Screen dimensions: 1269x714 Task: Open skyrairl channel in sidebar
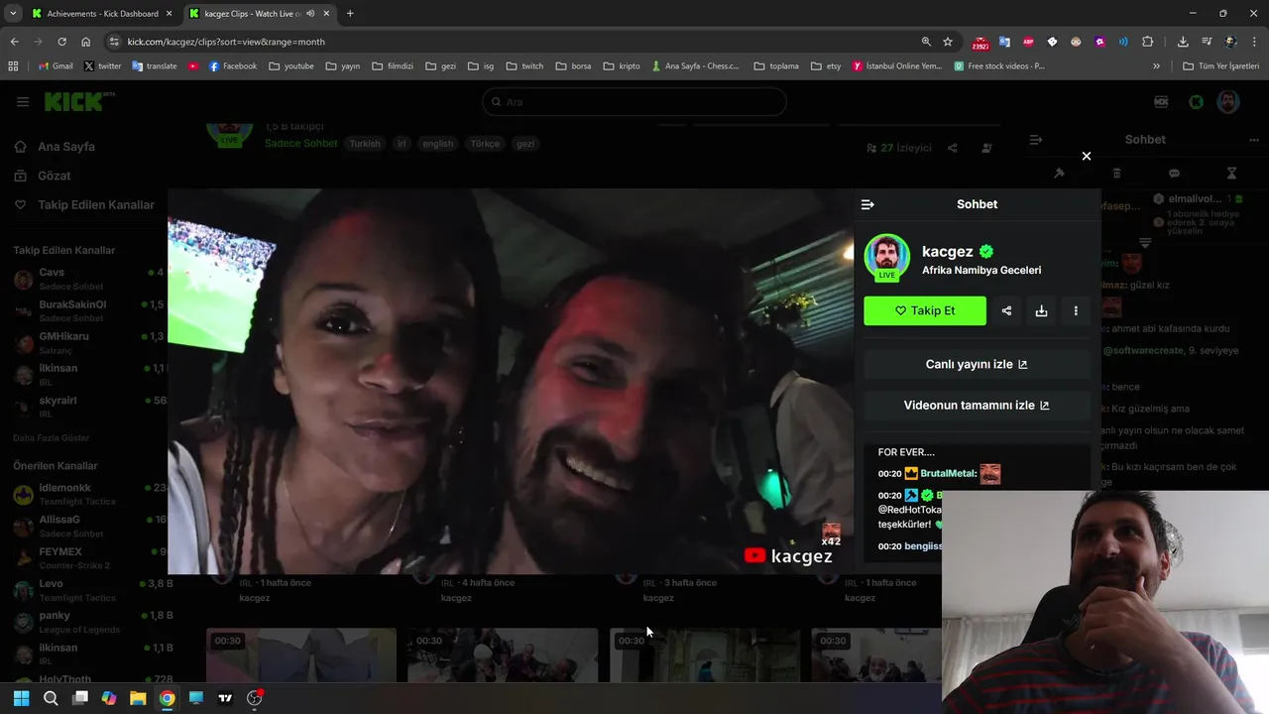coord(87,407)
